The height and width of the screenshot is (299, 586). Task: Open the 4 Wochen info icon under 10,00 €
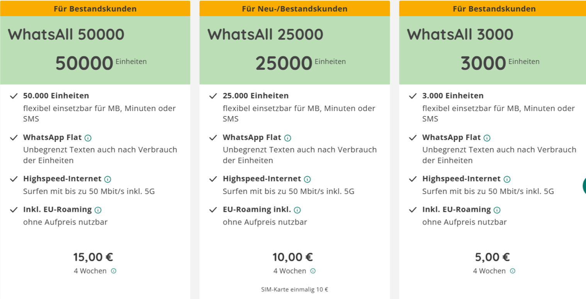pyautogui.click(x=313, y=271)
